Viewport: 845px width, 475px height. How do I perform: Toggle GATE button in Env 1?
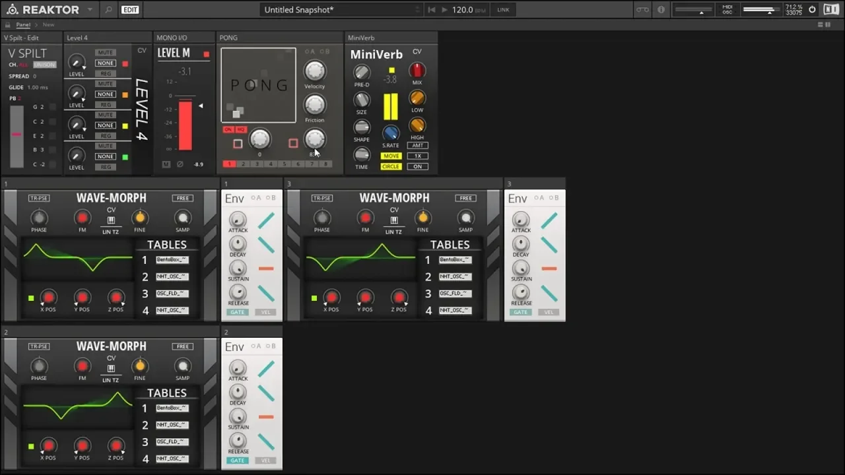tap(237, 312)
